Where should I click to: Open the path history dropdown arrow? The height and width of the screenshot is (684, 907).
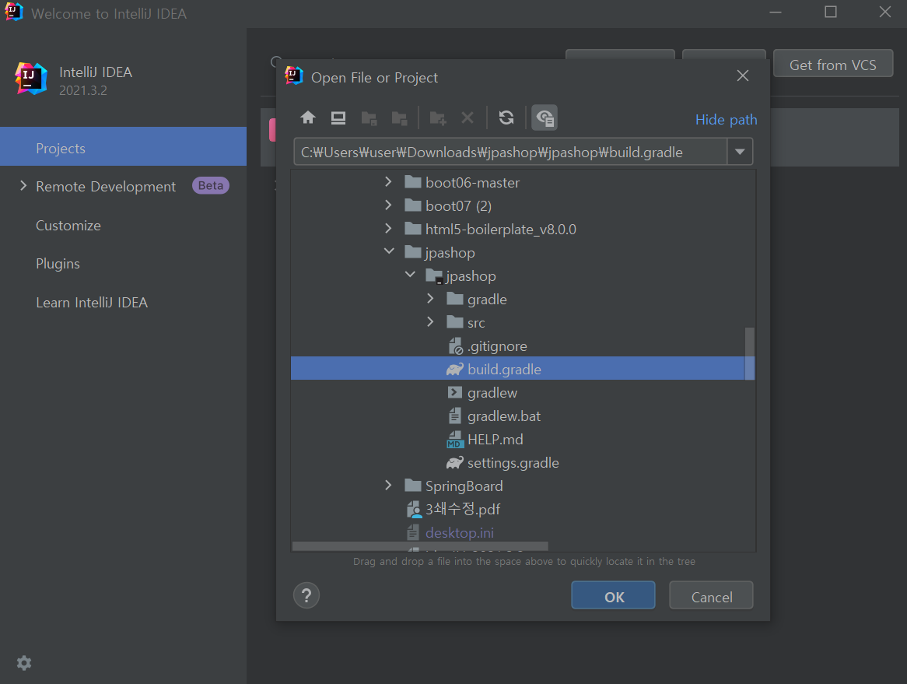click(740, 153)
